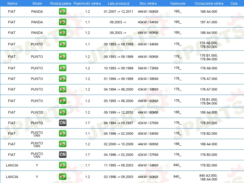Select the 42kW / 57KM cell in the Punto Van row
Viewport: 244px width, 183px height.
pyautogui.click(x=148, y=155)
